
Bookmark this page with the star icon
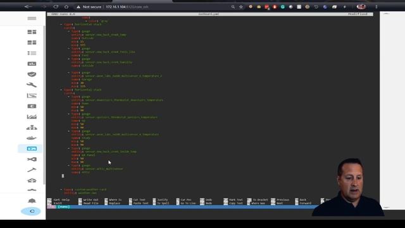tap(241, 7)
